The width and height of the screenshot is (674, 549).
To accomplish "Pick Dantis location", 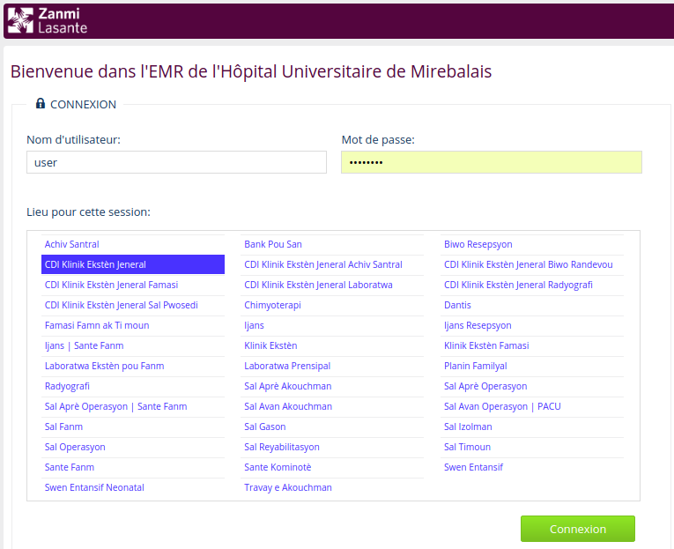I will pos(532,305).
